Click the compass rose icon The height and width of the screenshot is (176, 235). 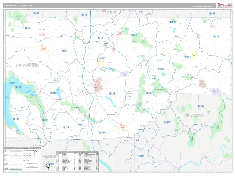click(x=48, y=166)
